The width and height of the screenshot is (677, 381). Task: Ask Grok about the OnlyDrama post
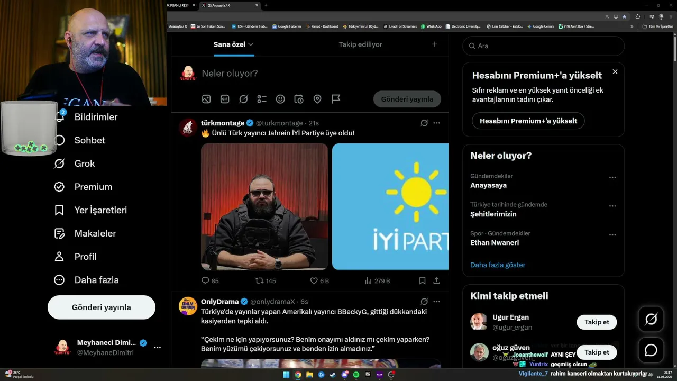pos(424,302)
